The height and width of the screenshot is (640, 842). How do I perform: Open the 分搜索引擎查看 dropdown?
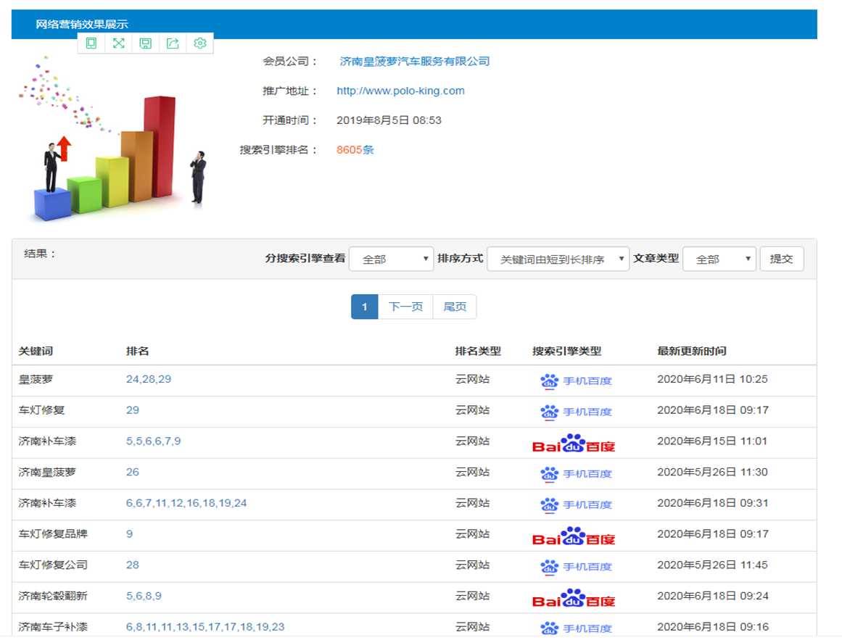pyautogui.click(x=391, y=259)
